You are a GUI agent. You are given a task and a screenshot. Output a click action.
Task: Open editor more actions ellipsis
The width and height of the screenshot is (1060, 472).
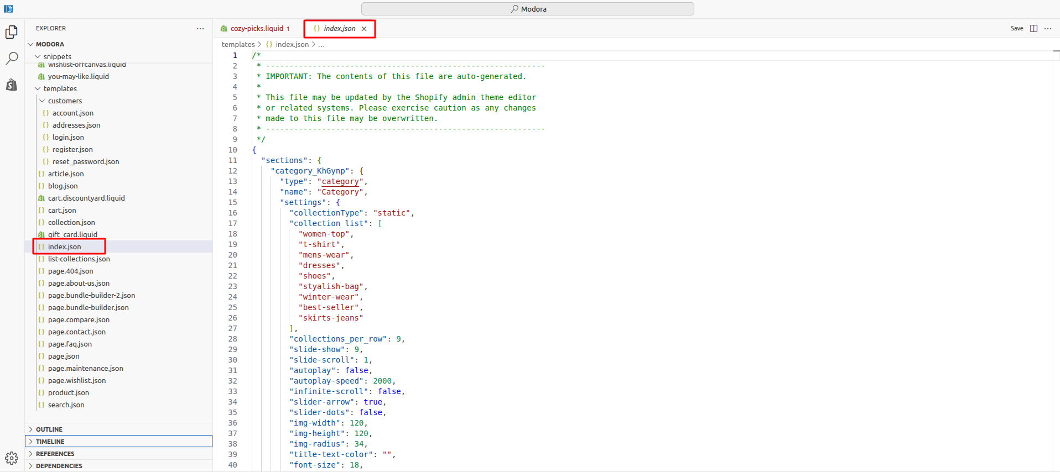(x=1048, y=28)
